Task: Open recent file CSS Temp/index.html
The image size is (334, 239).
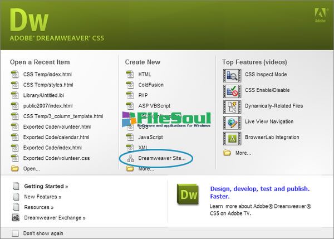Action: pos(47,74)
